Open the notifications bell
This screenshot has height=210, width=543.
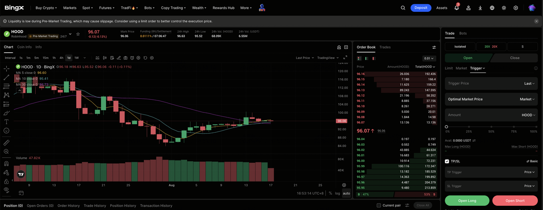tap(456, 8)
